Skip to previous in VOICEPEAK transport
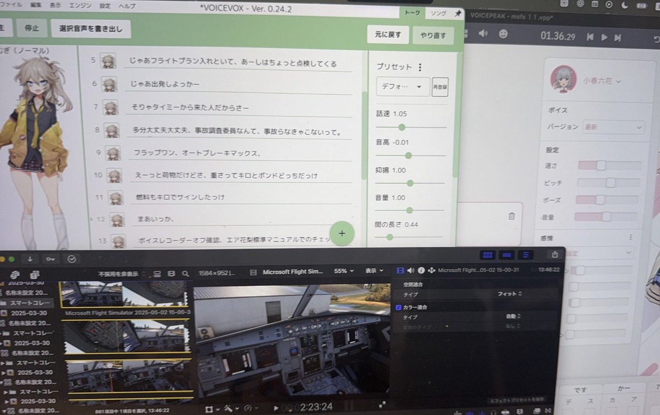 590,37
